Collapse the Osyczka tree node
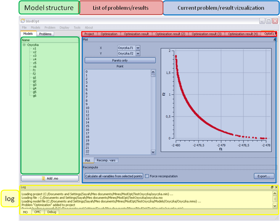Screen dimensions: 280x221 click(x=24, y=45)
